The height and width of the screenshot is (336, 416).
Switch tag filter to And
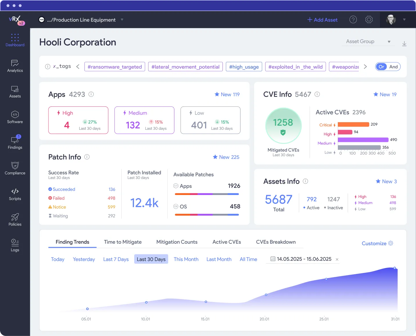(394, 67)
